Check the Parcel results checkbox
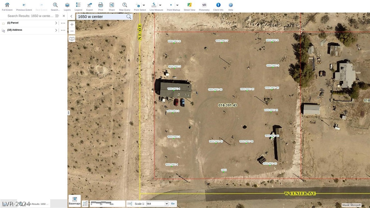Image resolution: width=370 pixels, height=208 pixels. click(x=3, y=23)
